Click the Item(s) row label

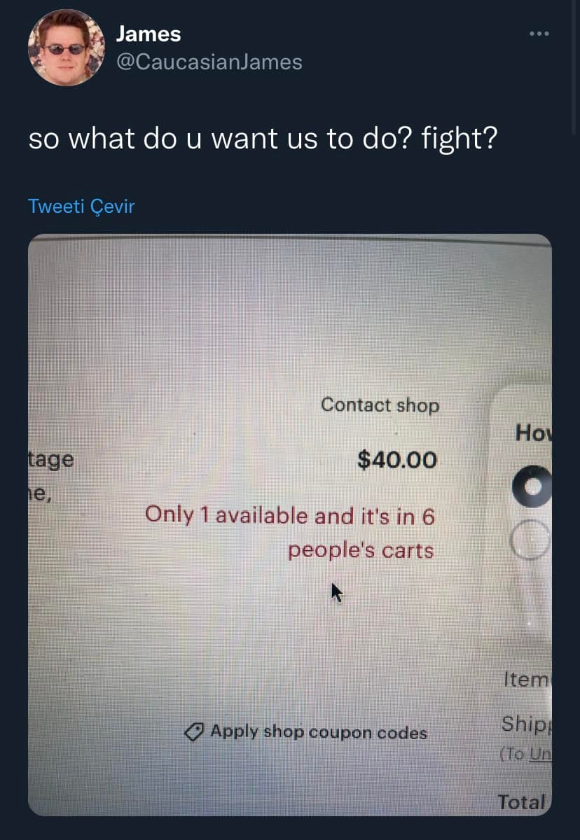pos(527,679)
